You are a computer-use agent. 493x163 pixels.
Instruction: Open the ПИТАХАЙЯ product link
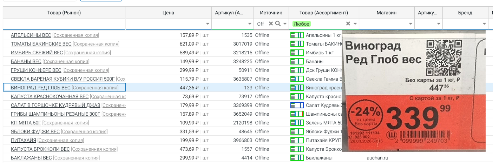24,140
